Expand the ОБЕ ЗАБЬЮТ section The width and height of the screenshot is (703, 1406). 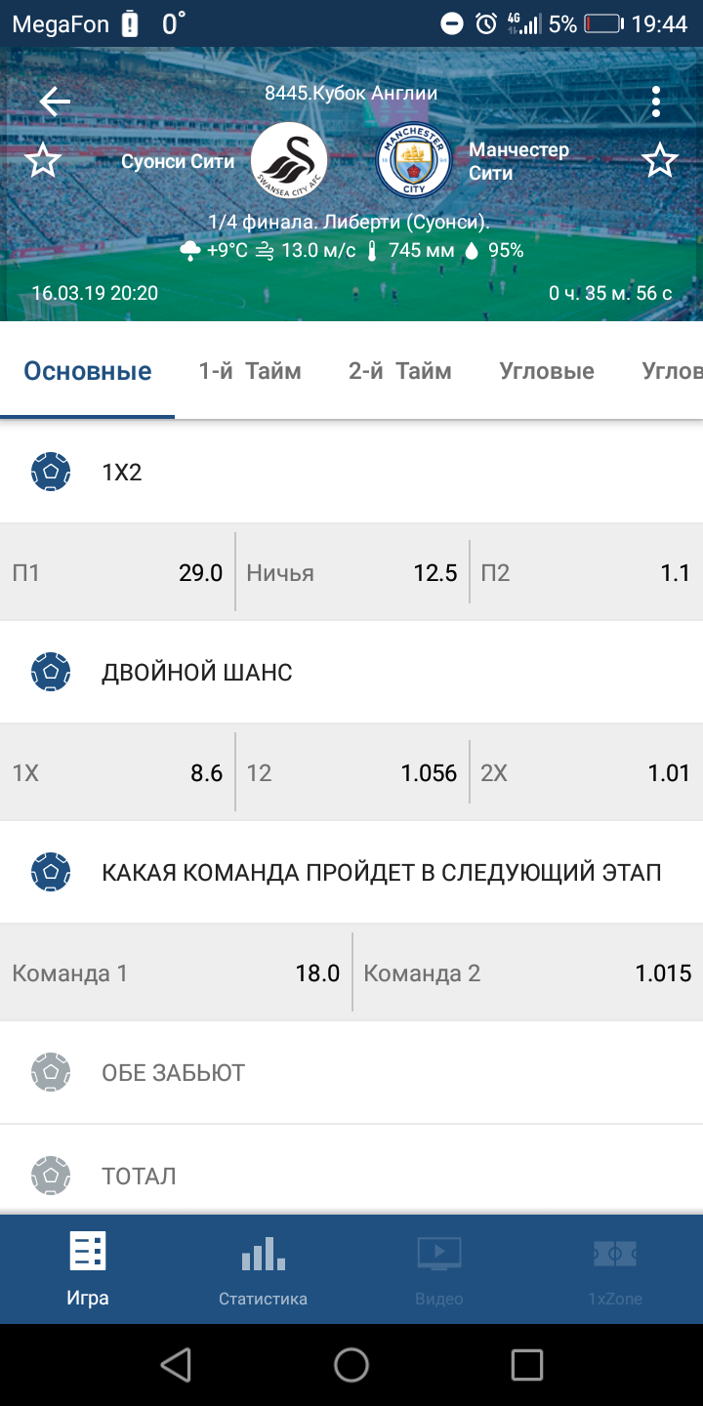click(x=351, y=1073)
